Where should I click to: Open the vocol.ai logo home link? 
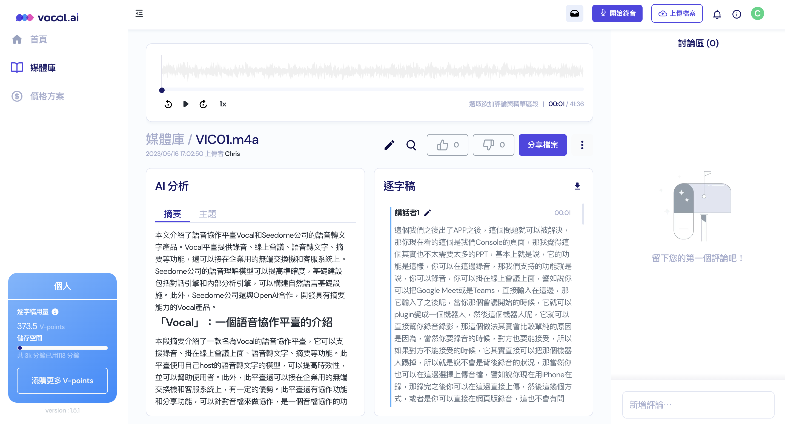(x=47, y=17)
